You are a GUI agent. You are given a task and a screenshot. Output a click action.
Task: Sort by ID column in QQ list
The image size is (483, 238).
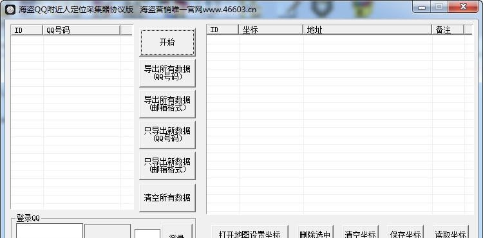point(27,30)
